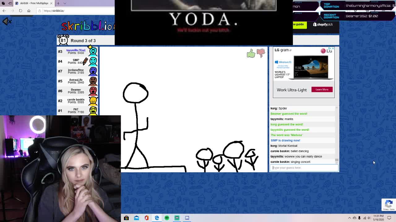Click 'The word was Medusa' chat line
This screenshot has width=396, height=222.
click(286, 135)
